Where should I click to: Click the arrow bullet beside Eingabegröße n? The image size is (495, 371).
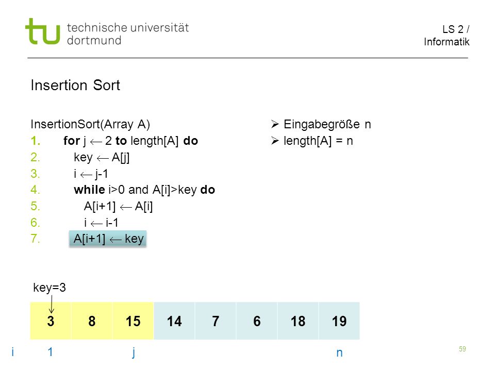pos(275,124)
